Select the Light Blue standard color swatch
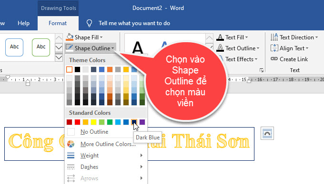The image size is (324, 184). [x=118, y=122]
